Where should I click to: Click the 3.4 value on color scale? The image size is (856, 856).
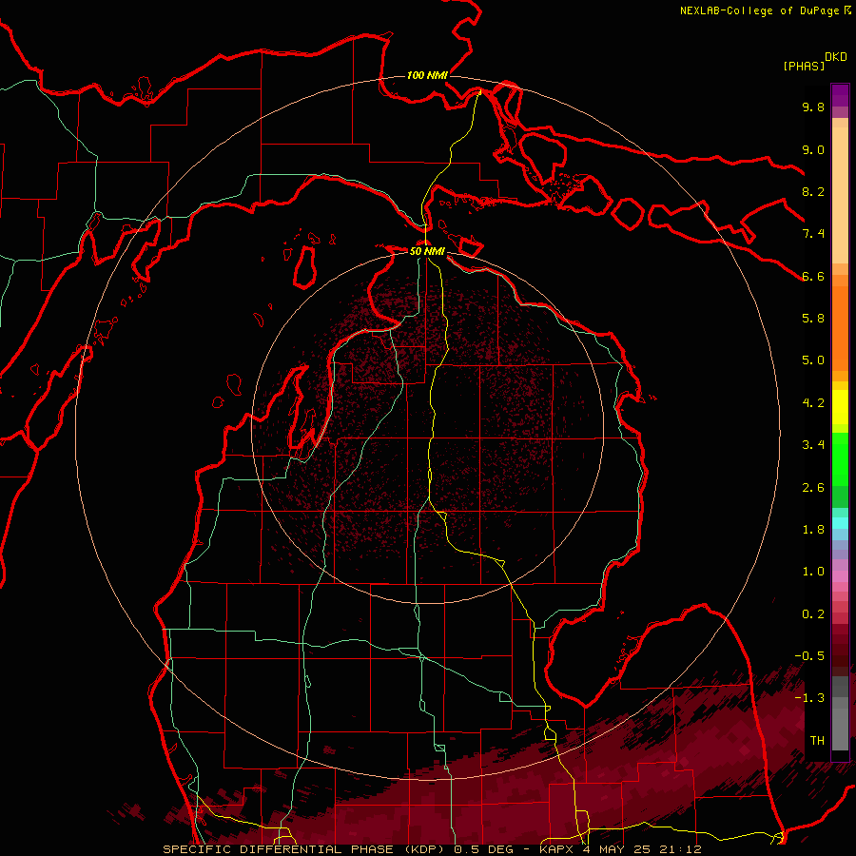click(x=813, y=445)
